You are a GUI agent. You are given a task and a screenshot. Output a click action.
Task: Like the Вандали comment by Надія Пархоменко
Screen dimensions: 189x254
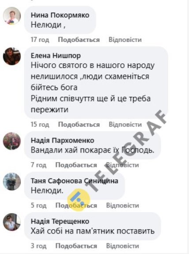tap(76, 165)
